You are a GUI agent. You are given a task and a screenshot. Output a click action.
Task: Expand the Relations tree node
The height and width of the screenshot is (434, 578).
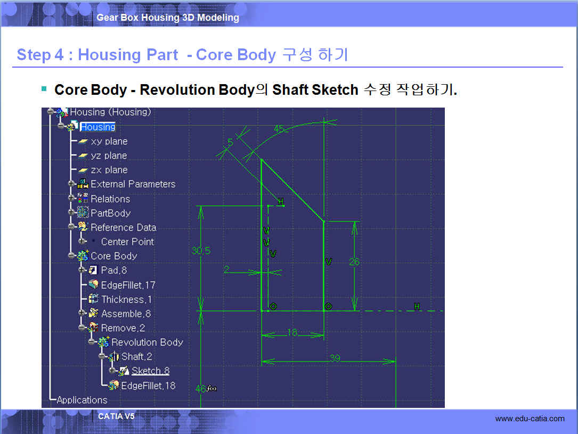coord(72,198)
